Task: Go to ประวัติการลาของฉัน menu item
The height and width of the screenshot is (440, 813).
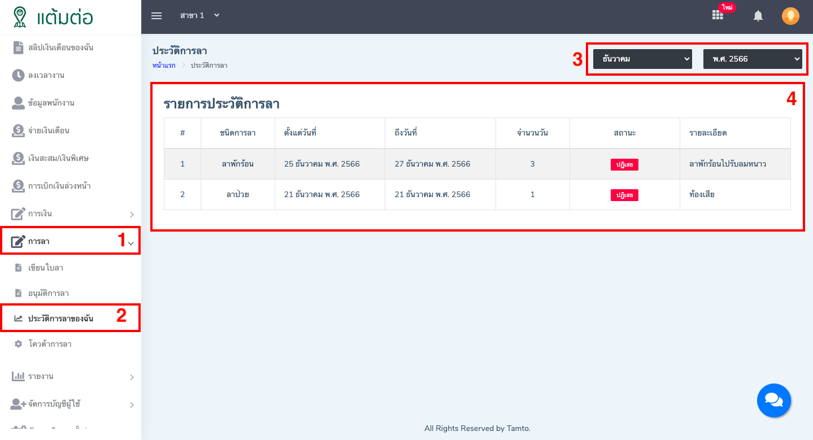Action: pos(60,319)
